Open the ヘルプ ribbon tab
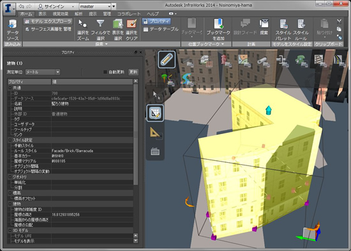351x251 pixels. (153, 14)
